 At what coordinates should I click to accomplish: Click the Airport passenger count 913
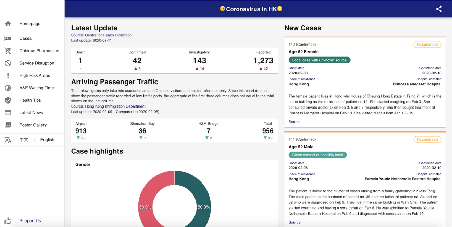coord(81,131)
